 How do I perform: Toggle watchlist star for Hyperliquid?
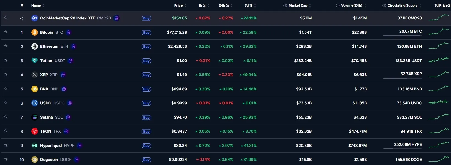6,145
